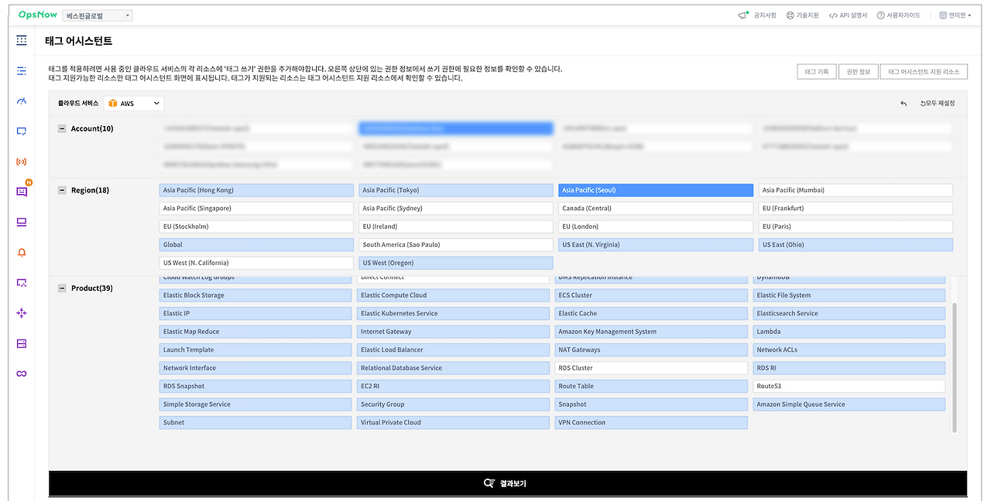Toggle the Lambda product chip
This screenshot has width=991, height=501.
point(849,332)
